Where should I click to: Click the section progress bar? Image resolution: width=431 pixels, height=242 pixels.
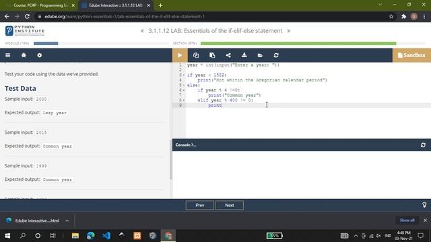click(313, 43)
